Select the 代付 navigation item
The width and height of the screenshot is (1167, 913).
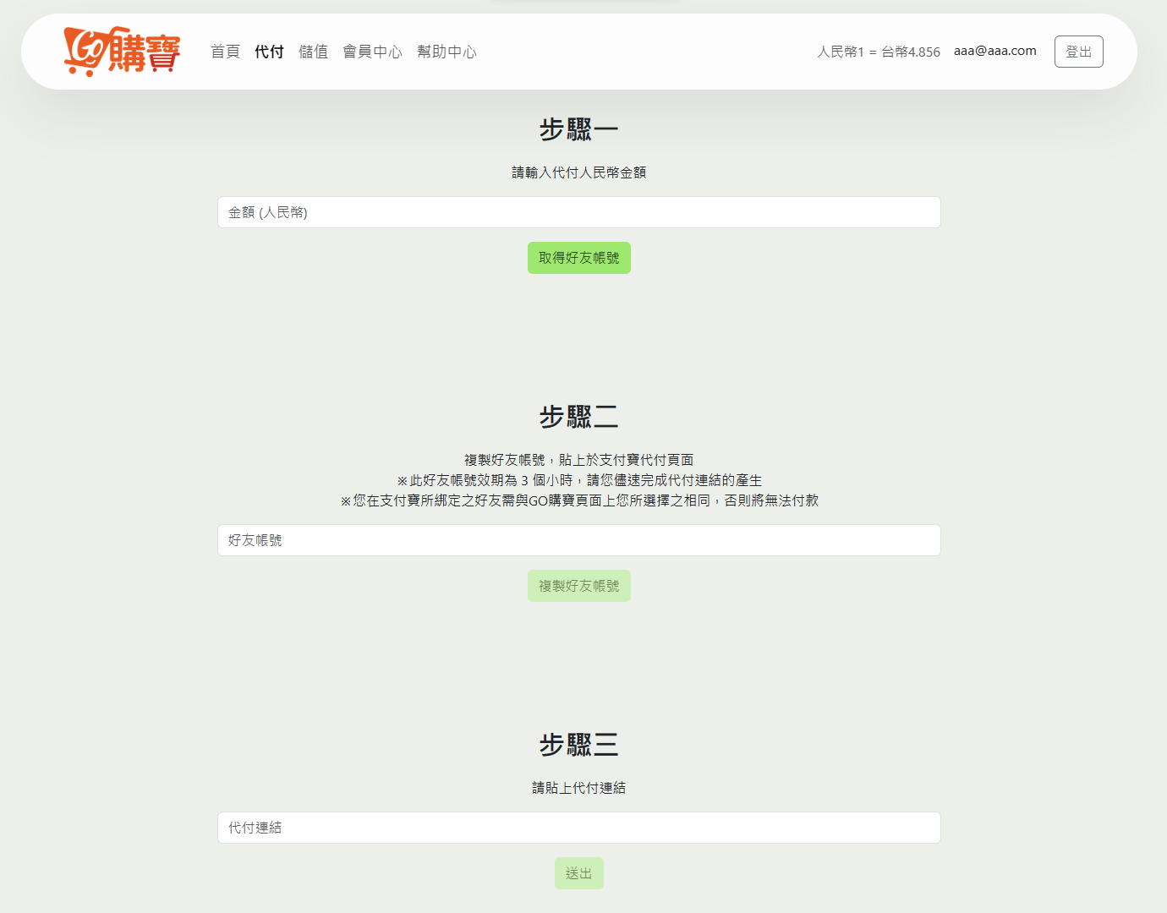(269, 52)
